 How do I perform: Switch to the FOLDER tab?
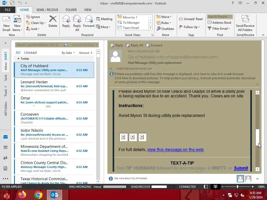[71, 10]
